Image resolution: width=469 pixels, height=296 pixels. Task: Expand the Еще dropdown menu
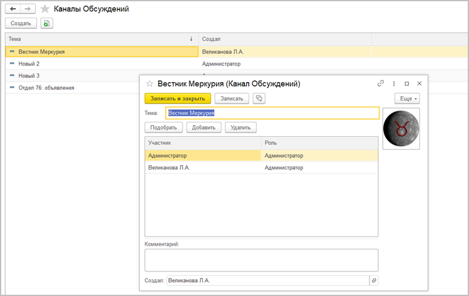(x=407, y=99)
